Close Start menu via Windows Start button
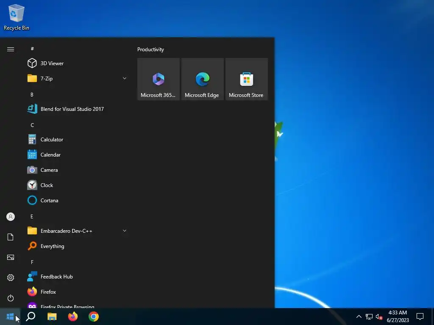The height and width of the screenshot is (325, 434). pos(10,317)
